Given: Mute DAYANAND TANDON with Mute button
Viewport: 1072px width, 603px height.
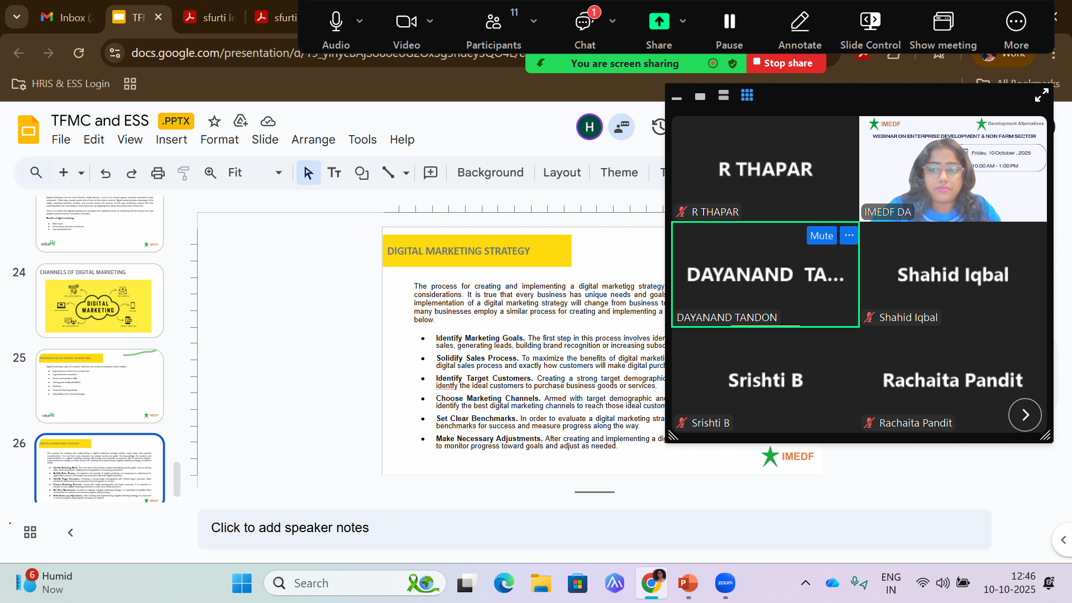Looking at the screenshot, I should tap(821, 236).
